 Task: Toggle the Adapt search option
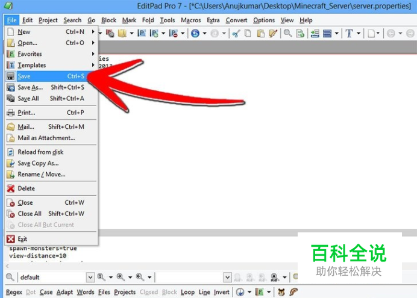pos(64,292)
